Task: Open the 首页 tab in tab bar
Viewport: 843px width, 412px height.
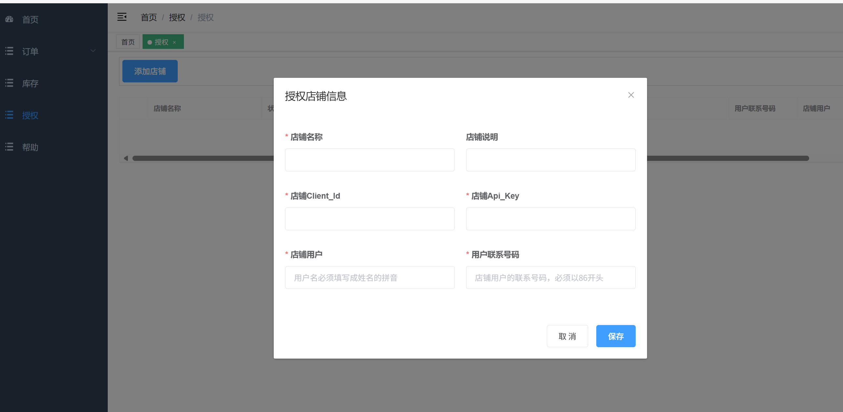Action: click(x=128, y=42)
